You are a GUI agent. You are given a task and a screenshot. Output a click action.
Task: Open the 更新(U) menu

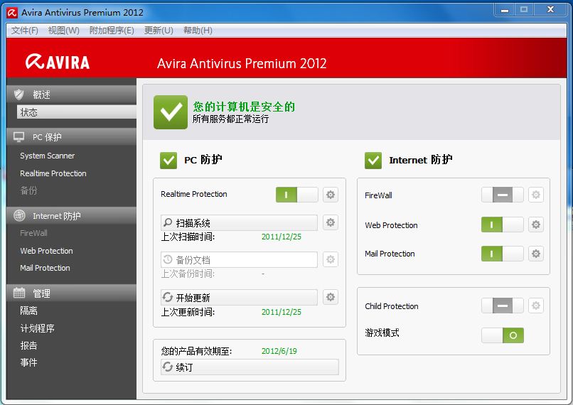tap(159, 31)
